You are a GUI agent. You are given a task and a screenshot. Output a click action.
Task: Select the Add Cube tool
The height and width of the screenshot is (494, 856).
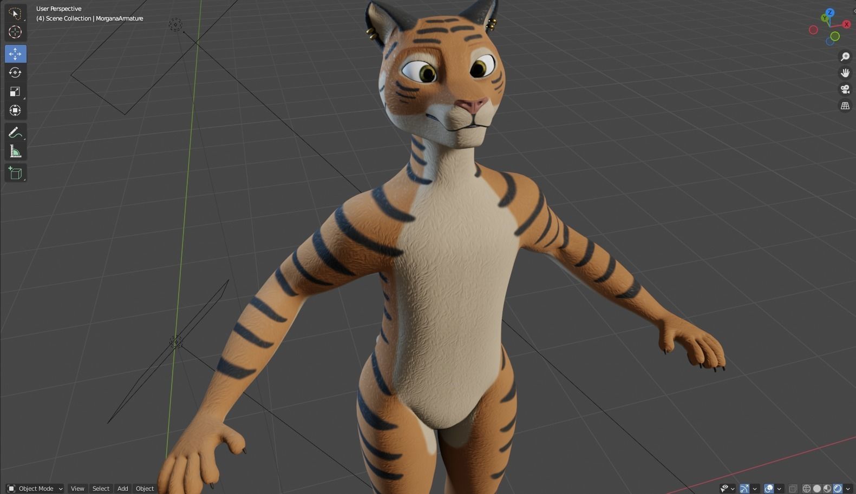15,173
